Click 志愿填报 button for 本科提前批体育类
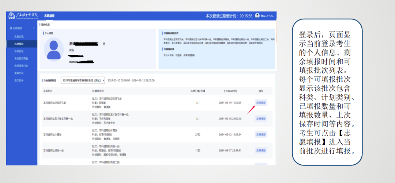 pos(261,134)
